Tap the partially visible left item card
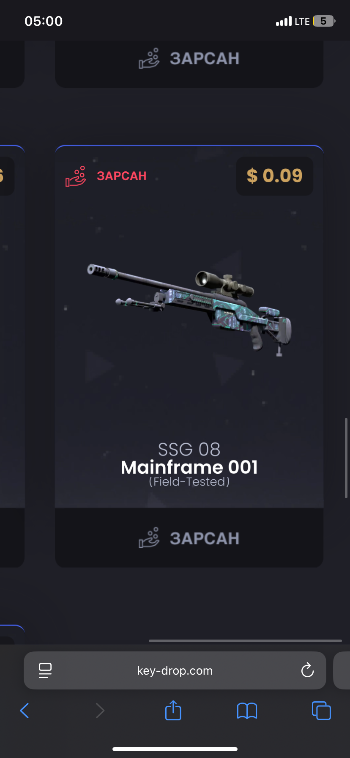This screenshot has height=758, width=350. click(12, 356)
